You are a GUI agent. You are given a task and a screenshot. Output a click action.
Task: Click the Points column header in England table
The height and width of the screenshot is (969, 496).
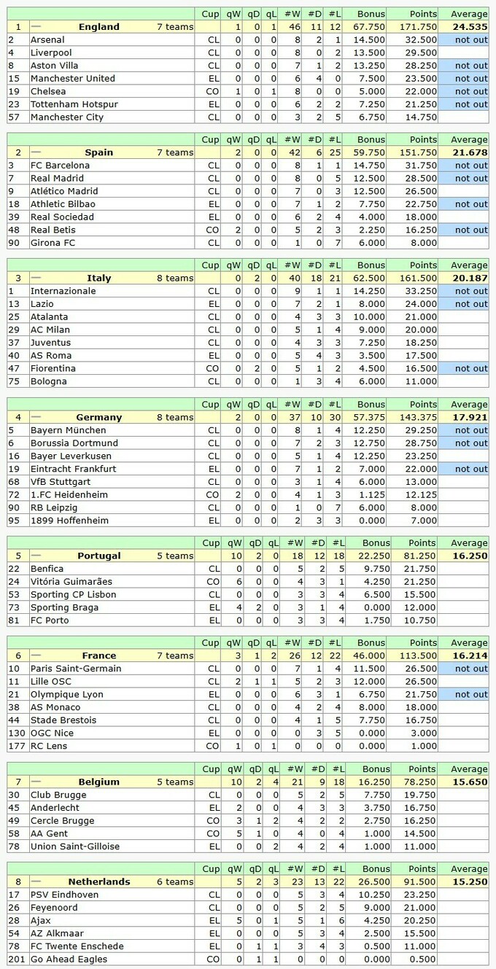tap(423, 14)
